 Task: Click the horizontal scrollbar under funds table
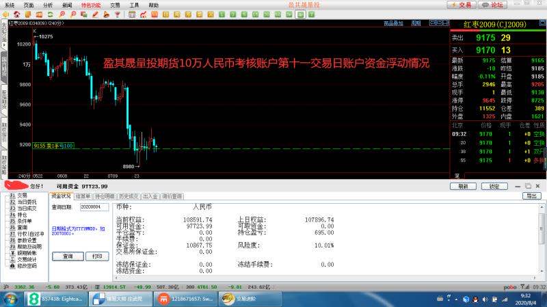coord(324,278)
